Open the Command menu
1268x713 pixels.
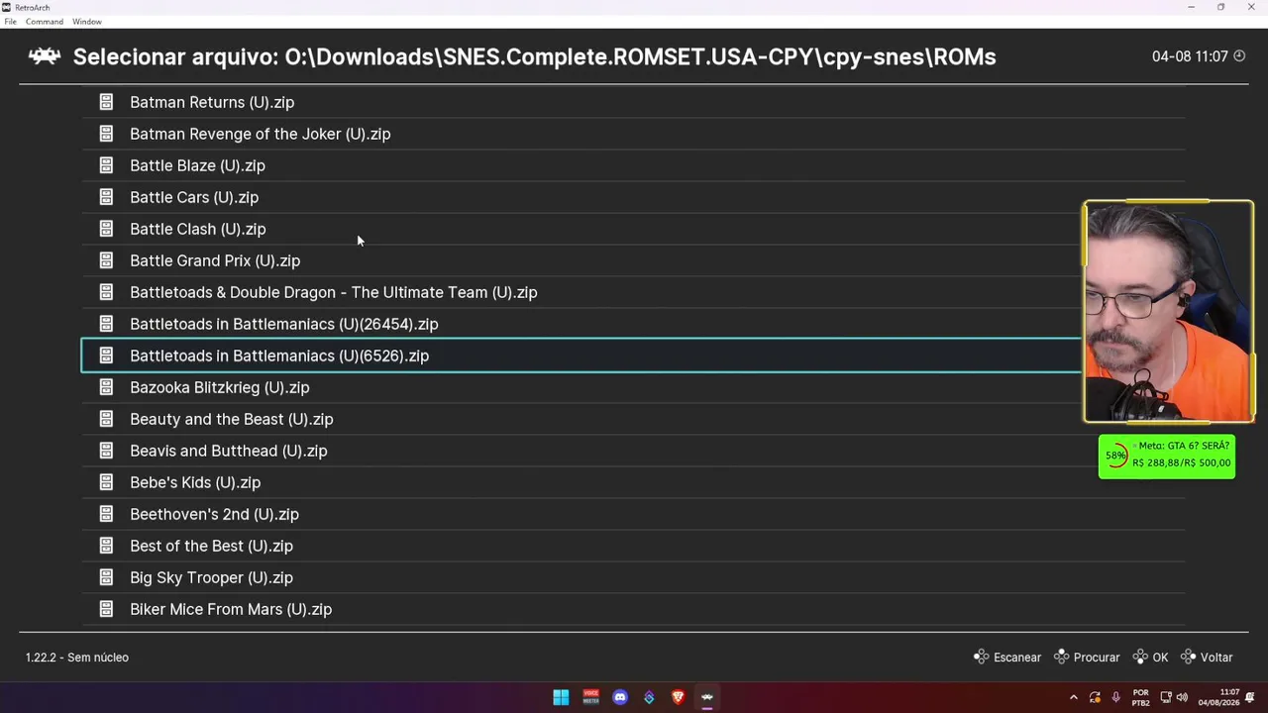[x=45, y=22]
